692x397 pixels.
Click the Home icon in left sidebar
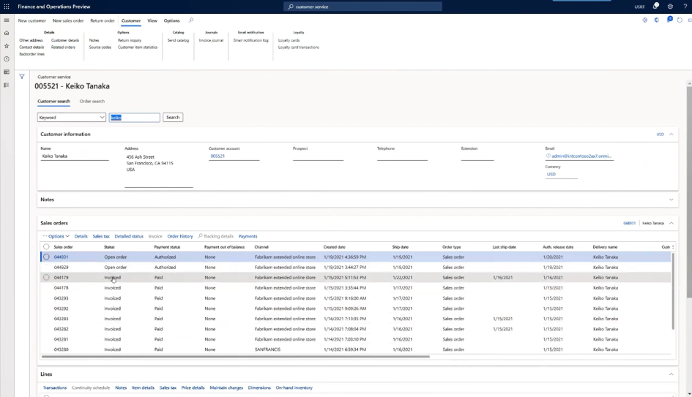point(7,33)
